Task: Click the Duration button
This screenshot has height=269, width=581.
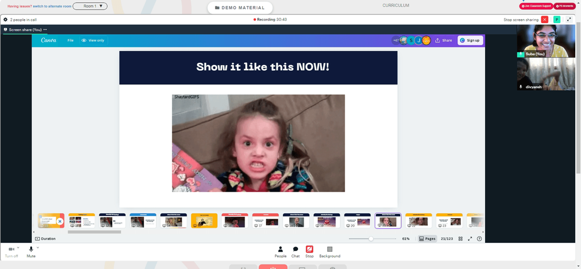Action: (x=45, y=239)
